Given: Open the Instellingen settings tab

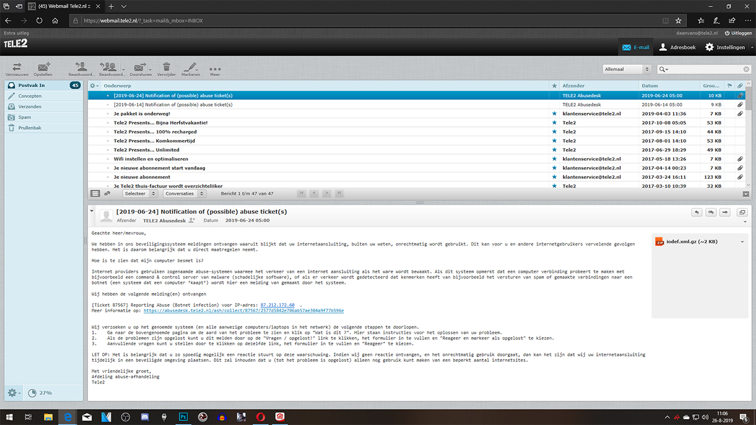Looking at the screenshot, I should click(725, 47).
